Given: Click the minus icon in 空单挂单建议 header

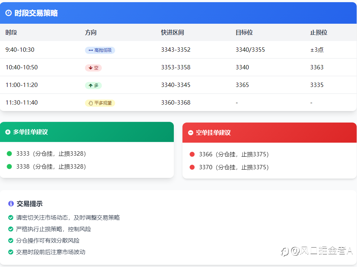Looking at the screenshot, I should pyautogui.click(x=191, y=133).
